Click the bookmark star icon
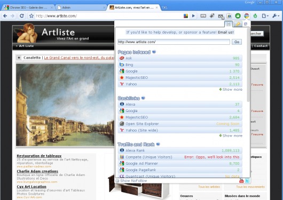This screenshot has height=200, width=283. [x=32, y=16]
